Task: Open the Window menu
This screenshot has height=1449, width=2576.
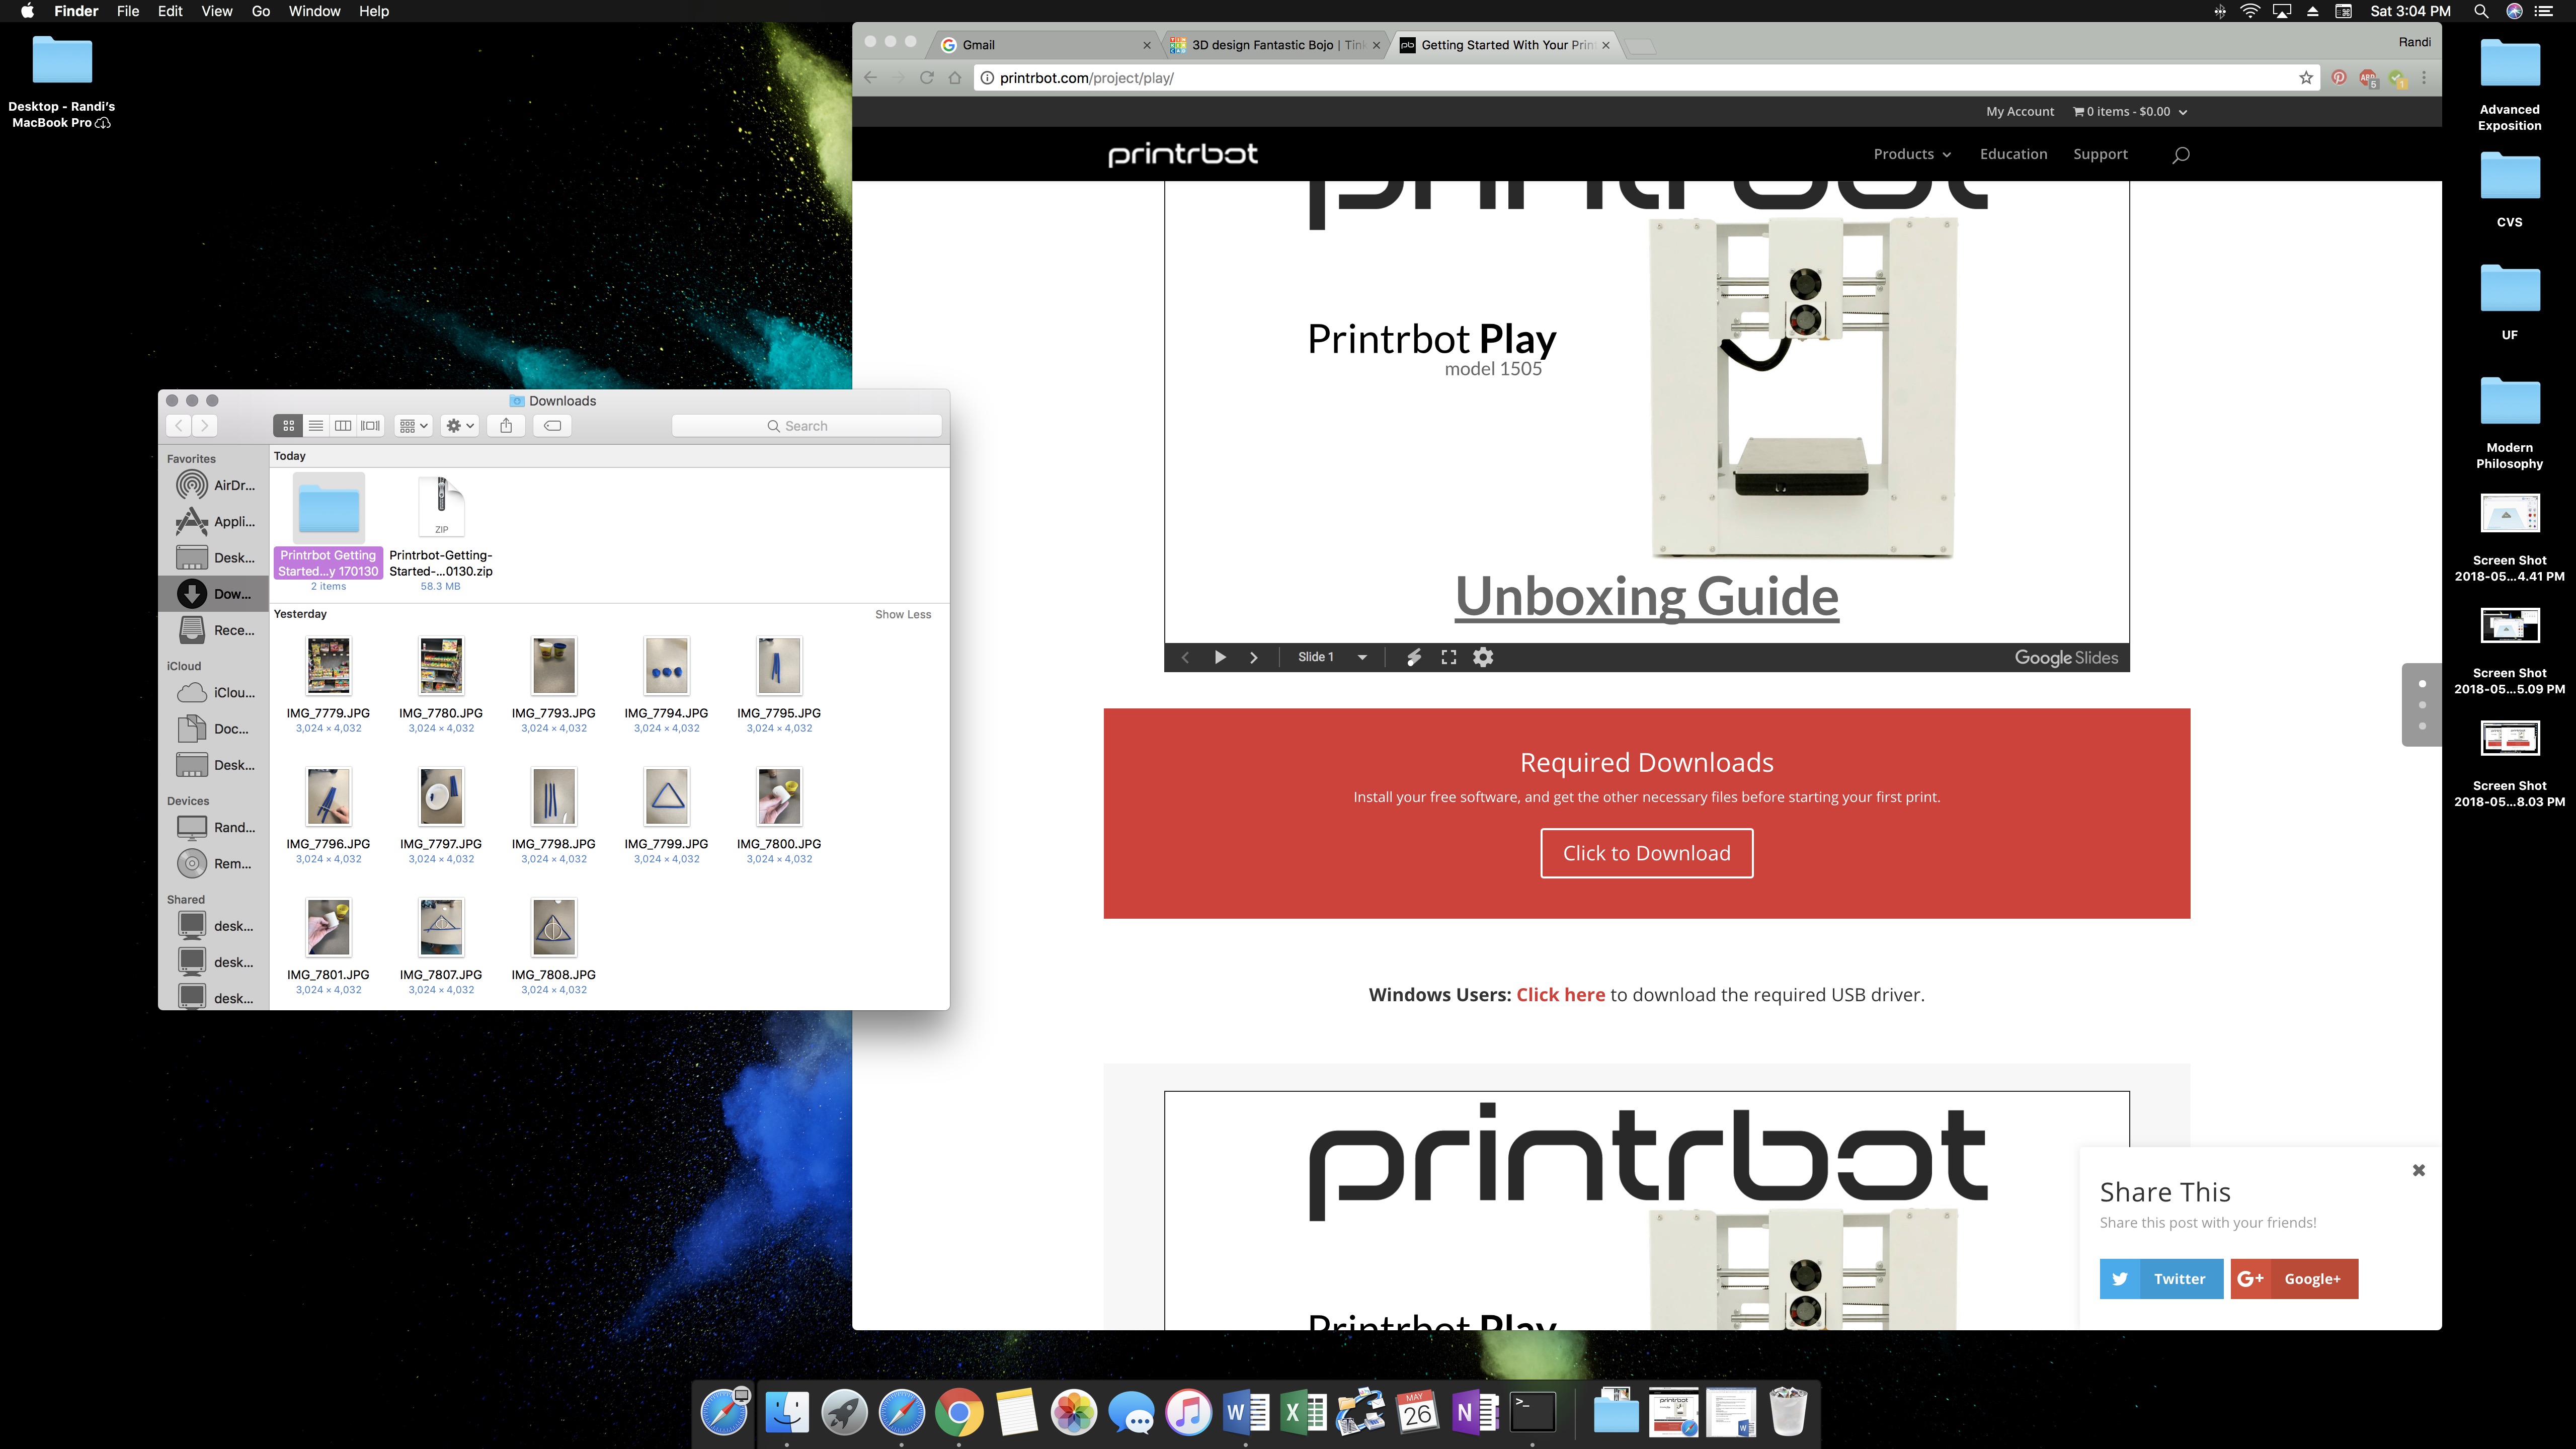Action: pos(314,11)
